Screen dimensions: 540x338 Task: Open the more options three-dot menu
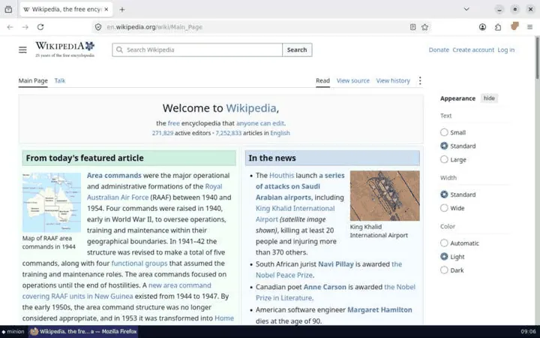[420, 80]
